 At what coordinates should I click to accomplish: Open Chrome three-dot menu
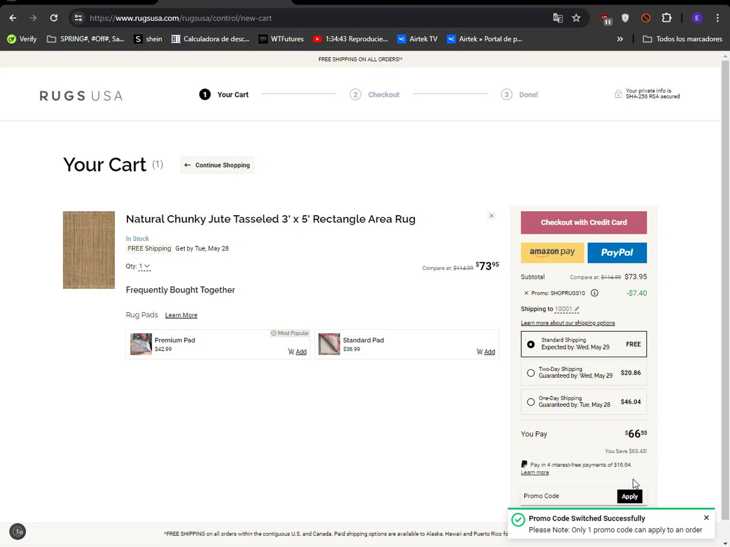tap(717, 18)
